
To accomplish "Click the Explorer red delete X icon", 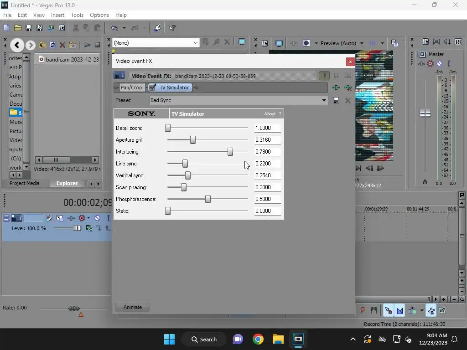I will click(x=62, y=45).
